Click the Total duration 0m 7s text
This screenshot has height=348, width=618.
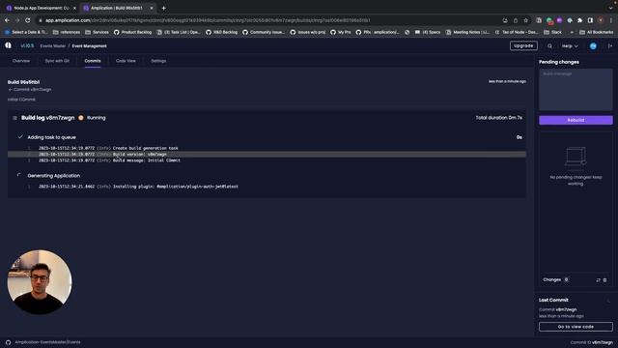coord(499,118)
